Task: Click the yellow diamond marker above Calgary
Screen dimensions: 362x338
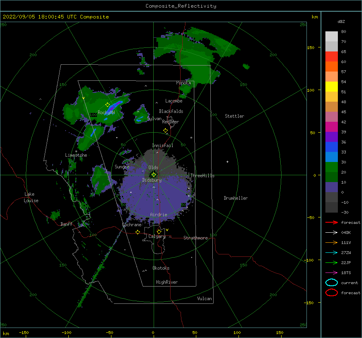Action: 159,231
